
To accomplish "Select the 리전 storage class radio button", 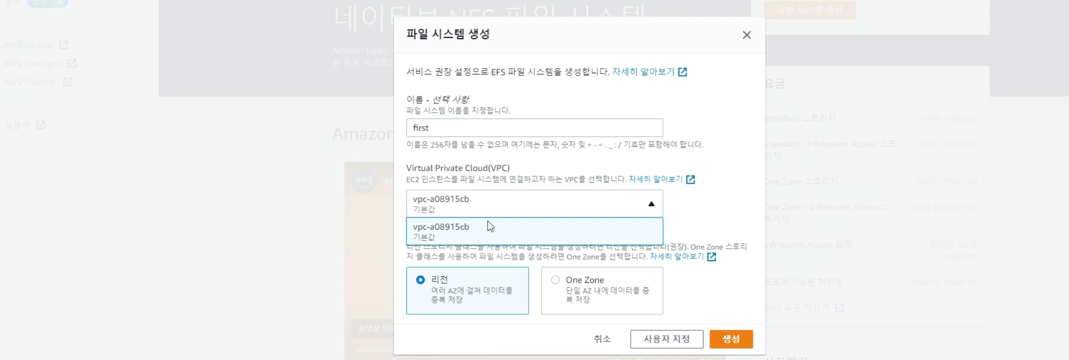I will (420, 280).
